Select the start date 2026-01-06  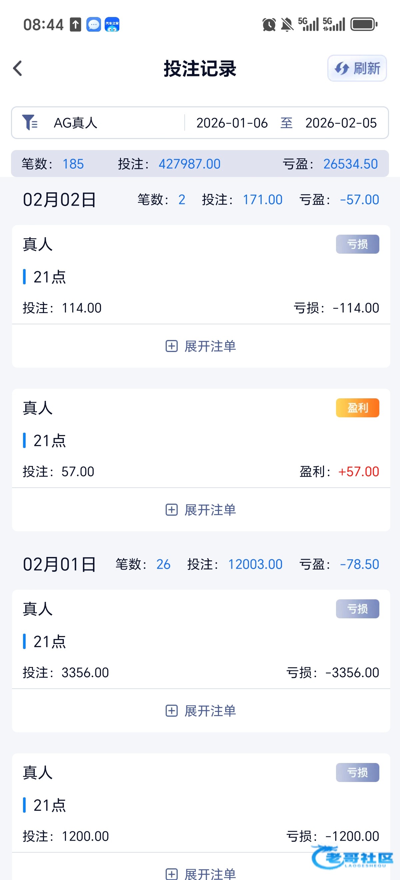pos(232,123)
